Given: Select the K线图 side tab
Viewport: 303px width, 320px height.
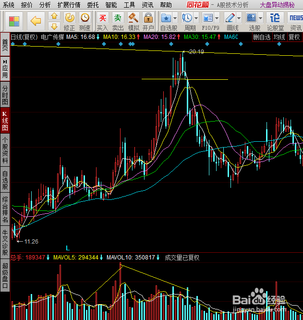Looking at the screenshot, I should pos(5,121).
